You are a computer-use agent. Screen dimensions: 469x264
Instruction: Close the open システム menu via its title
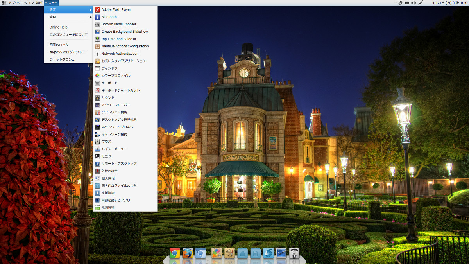tap(51, 3)
